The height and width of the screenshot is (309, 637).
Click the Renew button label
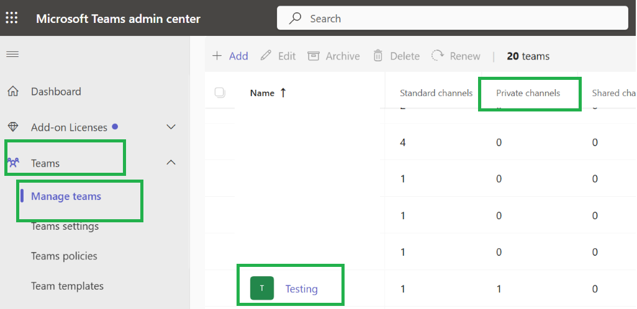[465, 56]
